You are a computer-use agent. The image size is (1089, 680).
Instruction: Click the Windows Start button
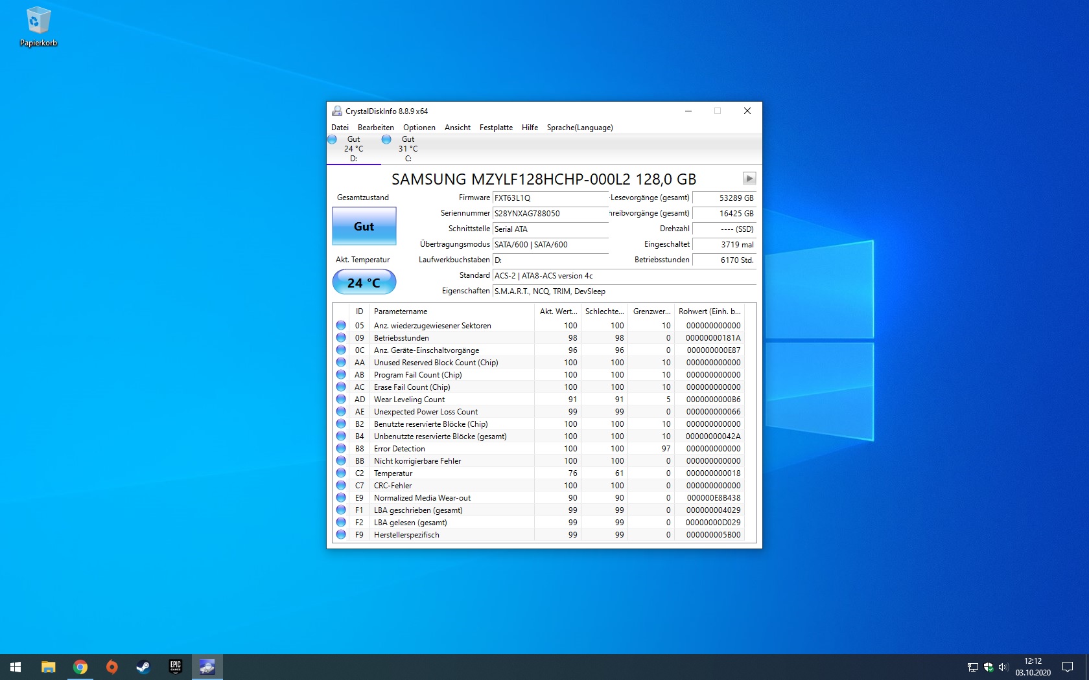click(16, 667)
